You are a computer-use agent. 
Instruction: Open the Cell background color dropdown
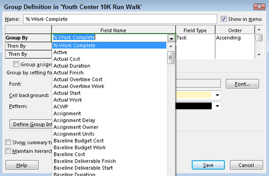[217, 95]
